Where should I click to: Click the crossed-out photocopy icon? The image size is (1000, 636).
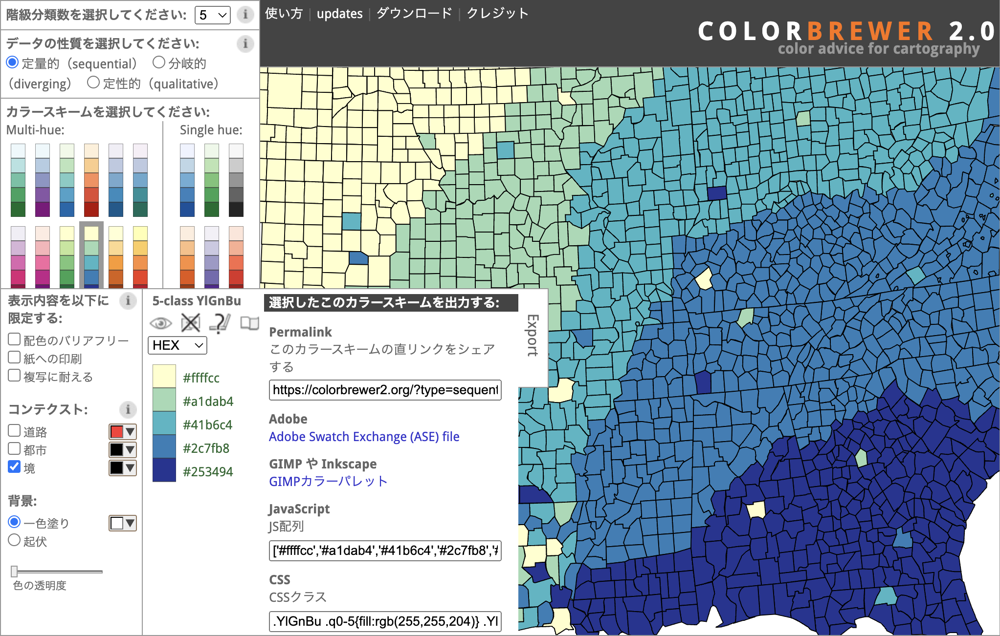coord(190,323)
